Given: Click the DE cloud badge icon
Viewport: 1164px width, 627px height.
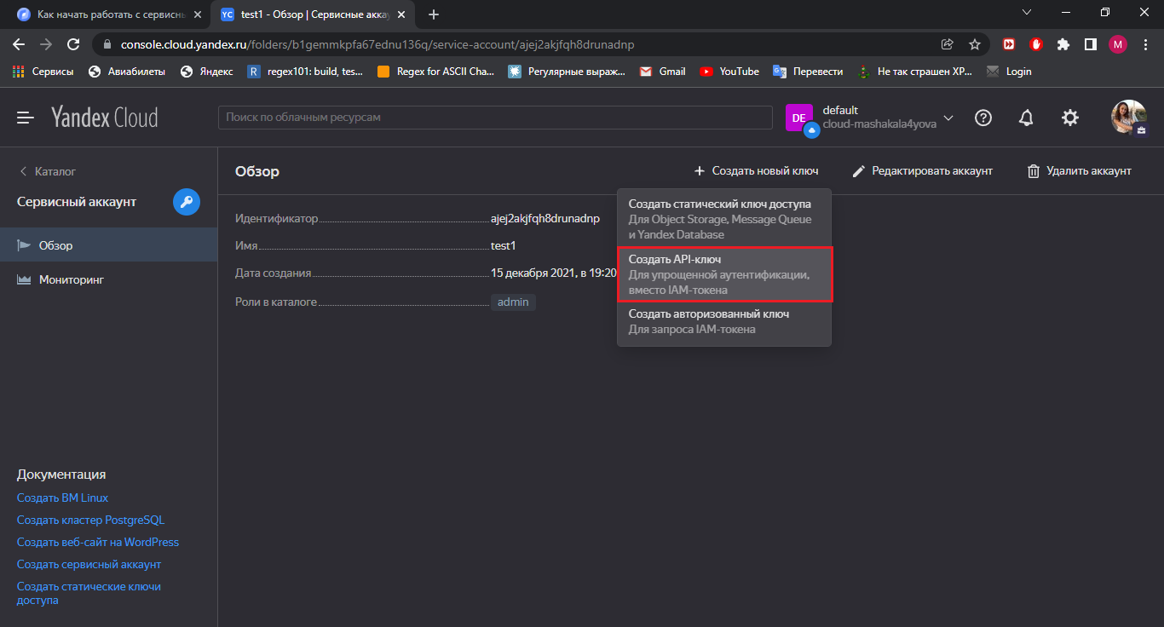Looking at the screenshot, I should 800,118.
